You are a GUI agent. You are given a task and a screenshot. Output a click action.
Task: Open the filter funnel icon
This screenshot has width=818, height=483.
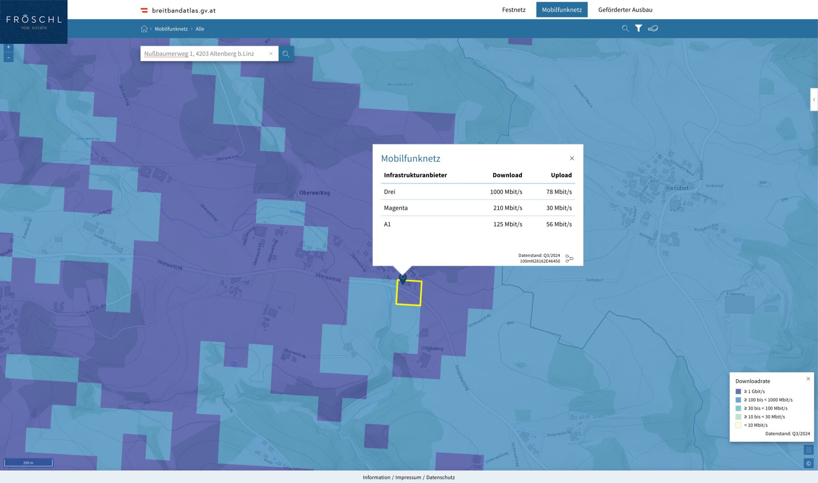click(639, 28)
